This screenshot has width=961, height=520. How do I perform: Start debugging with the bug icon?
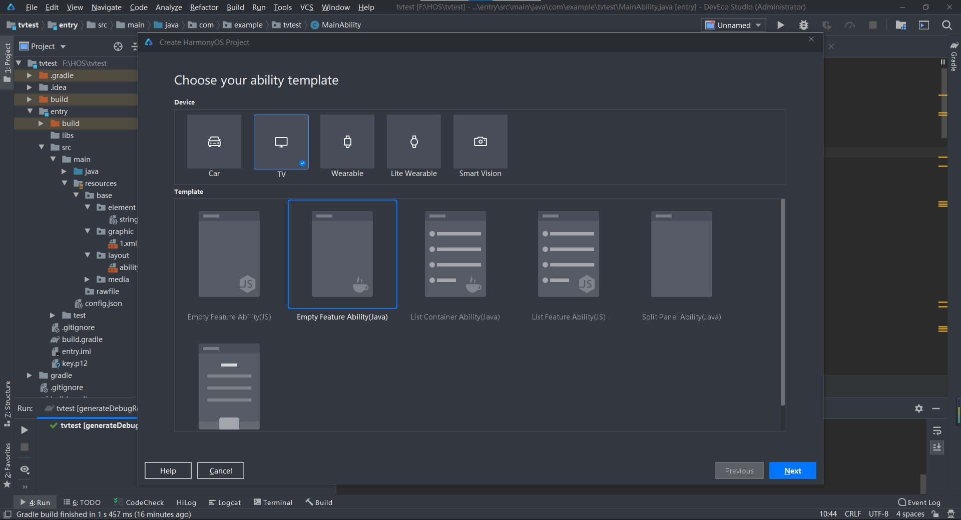804,25
